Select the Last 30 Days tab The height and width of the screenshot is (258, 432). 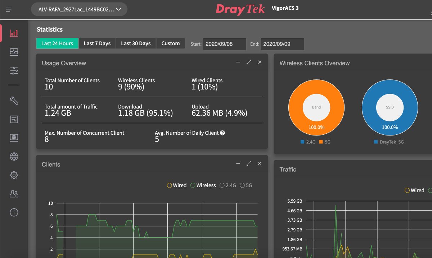tap(136, 43)
